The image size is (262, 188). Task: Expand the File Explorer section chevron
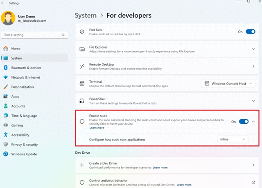[253, 49]
